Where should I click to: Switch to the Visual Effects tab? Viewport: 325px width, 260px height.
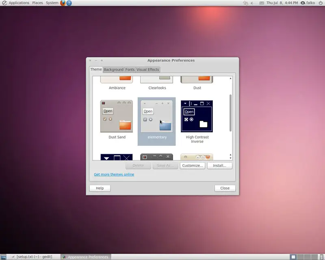click(x=147, y=69)
